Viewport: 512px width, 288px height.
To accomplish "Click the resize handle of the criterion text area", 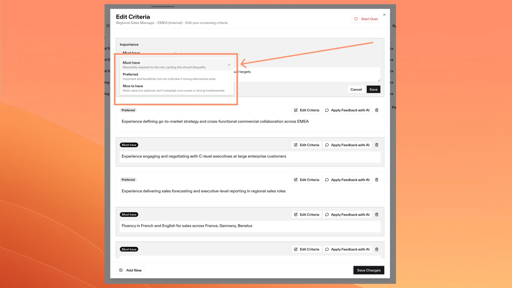I will [379, 80].
